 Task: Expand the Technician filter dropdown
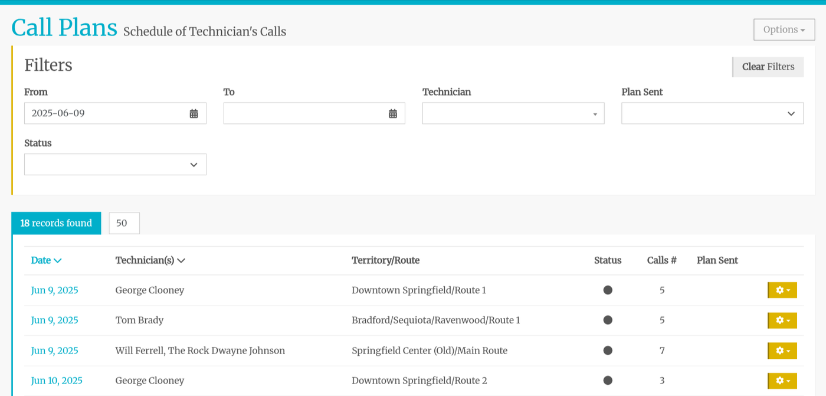513,113
